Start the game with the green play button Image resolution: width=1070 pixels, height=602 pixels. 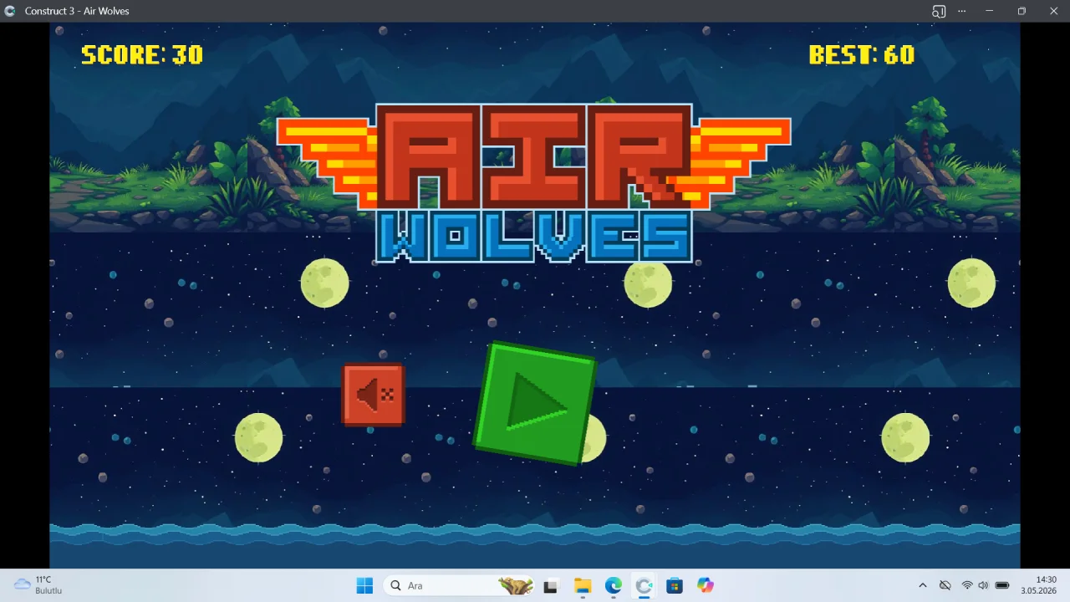(535, 403)
